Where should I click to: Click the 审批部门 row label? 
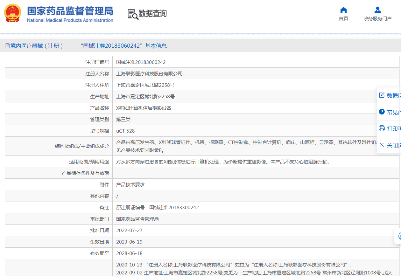click(x=100, y=219)
